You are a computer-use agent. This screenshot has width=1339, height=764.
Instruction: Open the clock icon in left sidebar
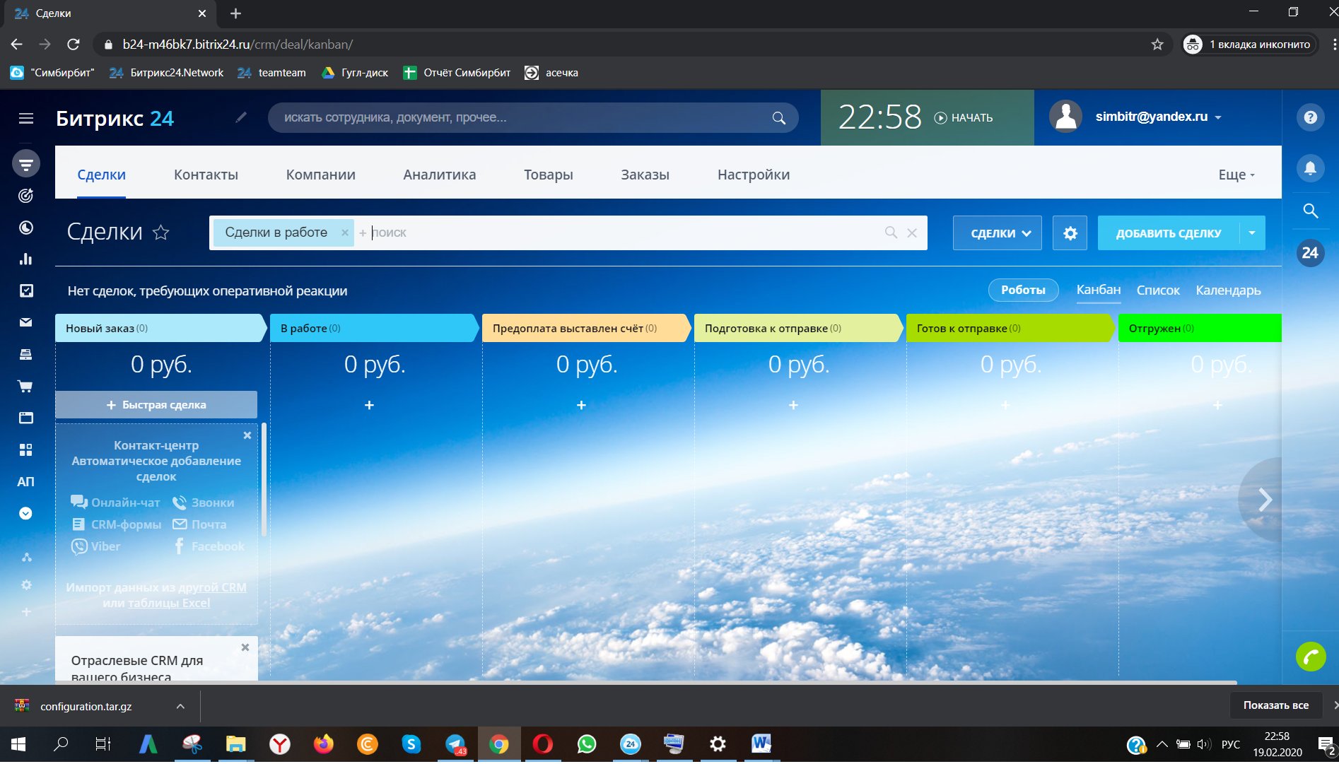point(26,228)
